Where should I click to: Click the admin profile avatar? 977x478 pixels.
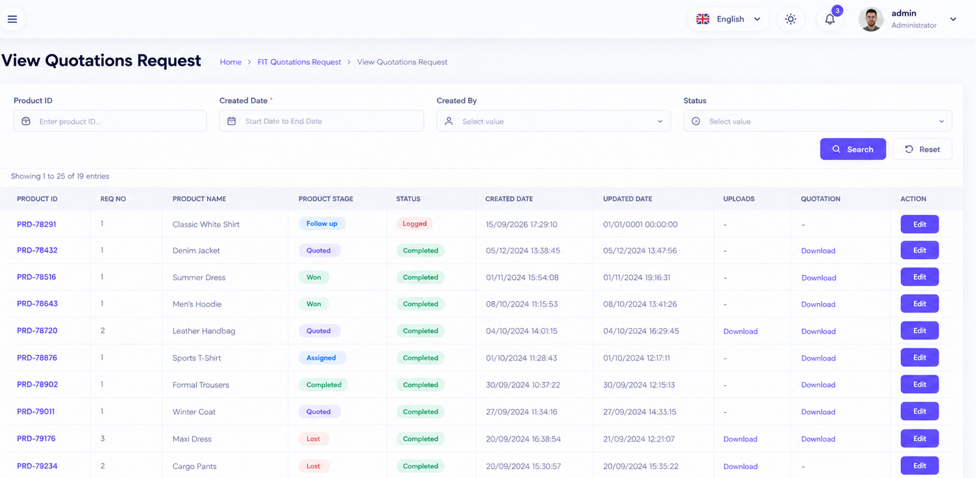[871, 19]
